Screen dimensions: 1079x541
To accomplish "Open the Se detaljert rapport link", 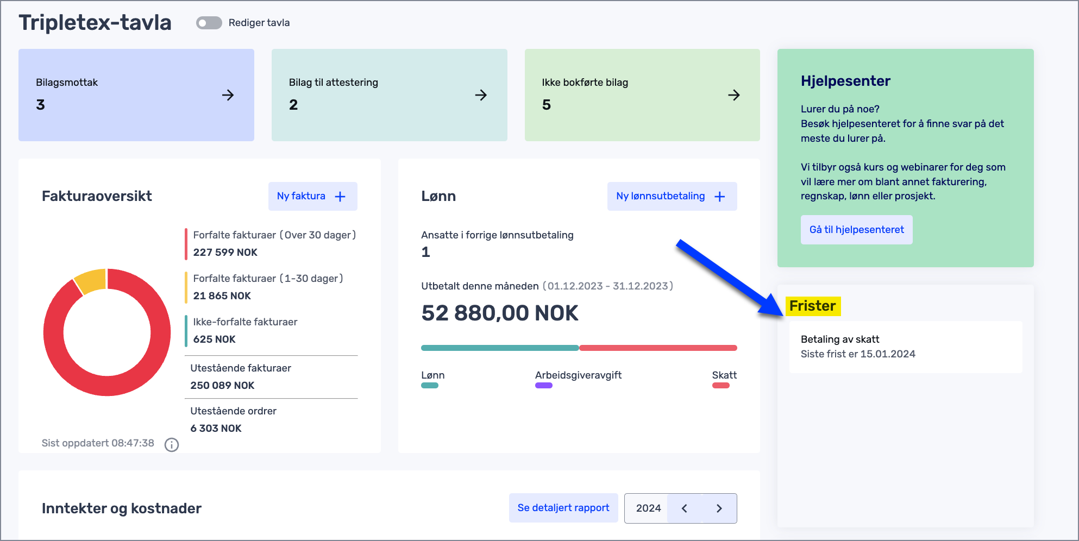I will click(563, 508).
